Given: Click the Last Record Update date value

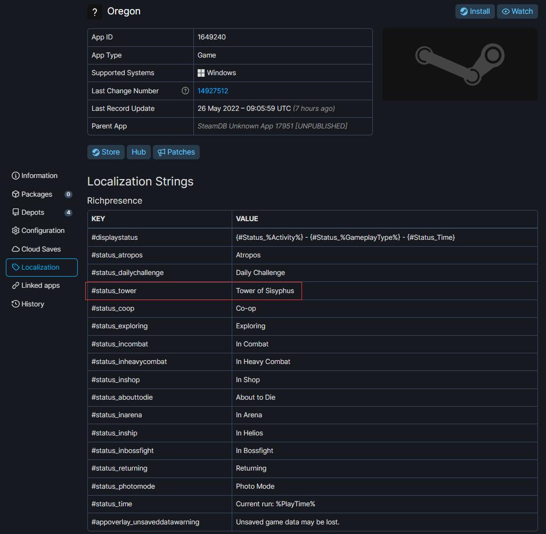Looking at the screenshot, I should [244, 108].
